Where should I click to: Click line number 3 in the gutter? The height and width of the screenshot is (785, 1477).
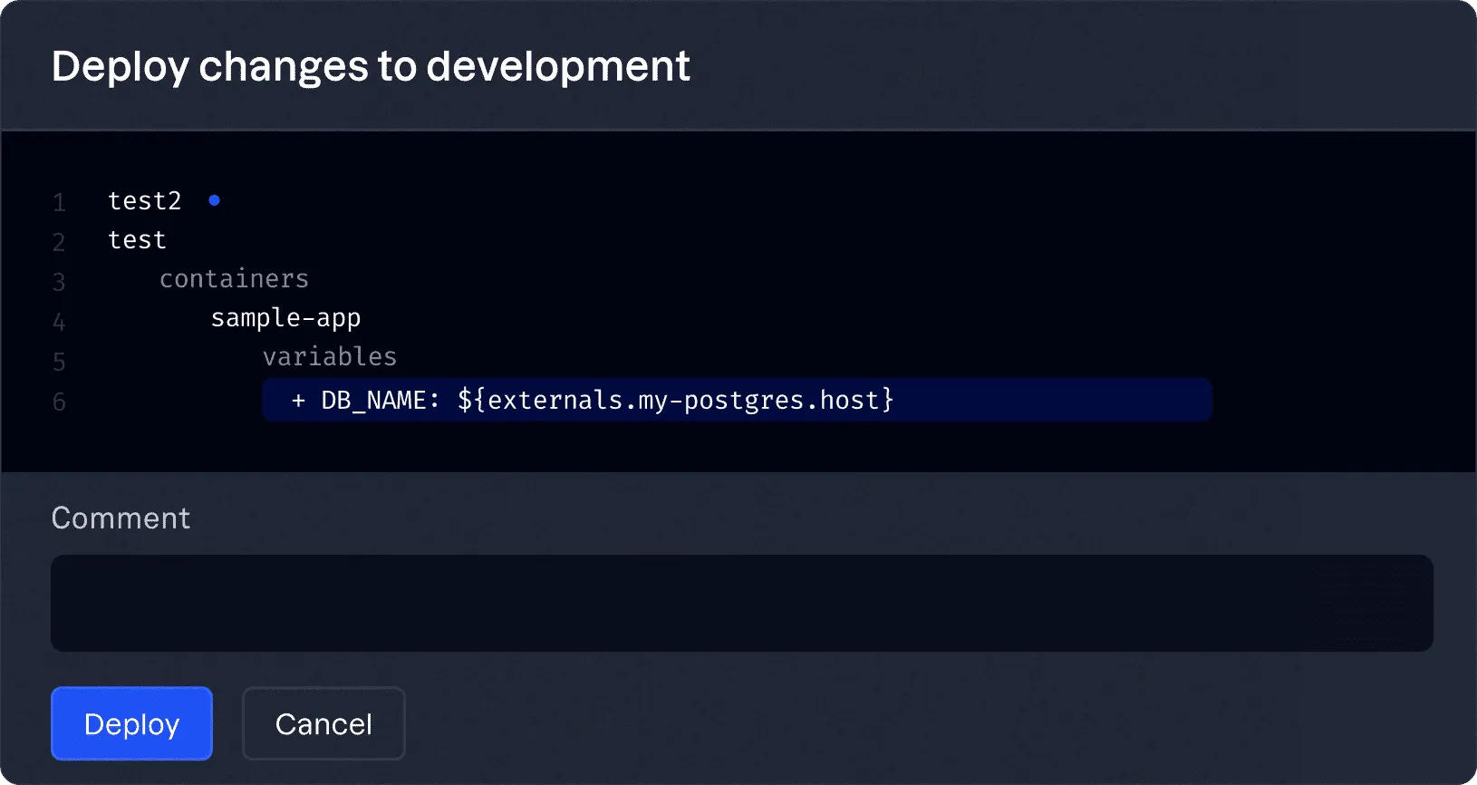click(59, 282)
